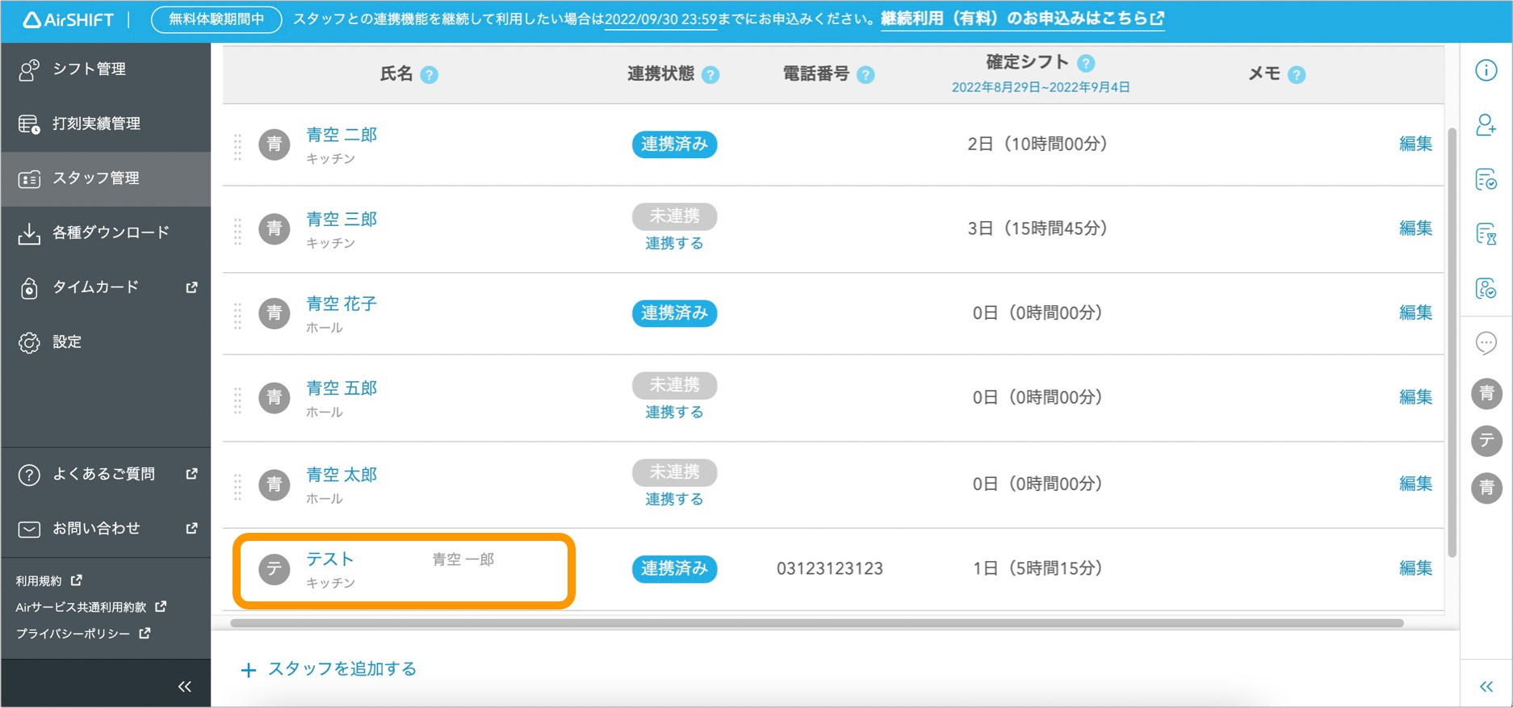Viewport: 1513px width, 708px height.
Task: Click help icon beside 連携状態 header
Action: pyautogui.click(x=710, y=75)
